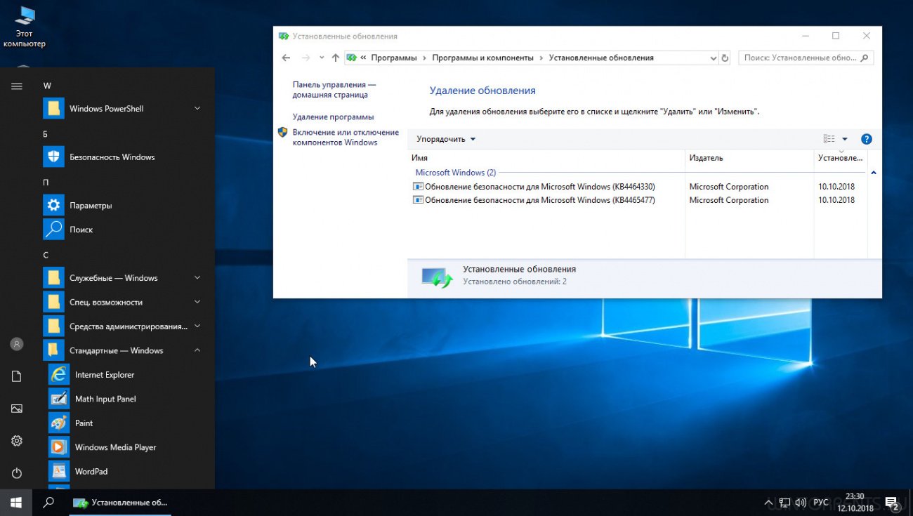Image resolution: width=913 pixels, height=516 pixels.
Task: Click Установленные обновления taskbar button
Action: (120, 503)
